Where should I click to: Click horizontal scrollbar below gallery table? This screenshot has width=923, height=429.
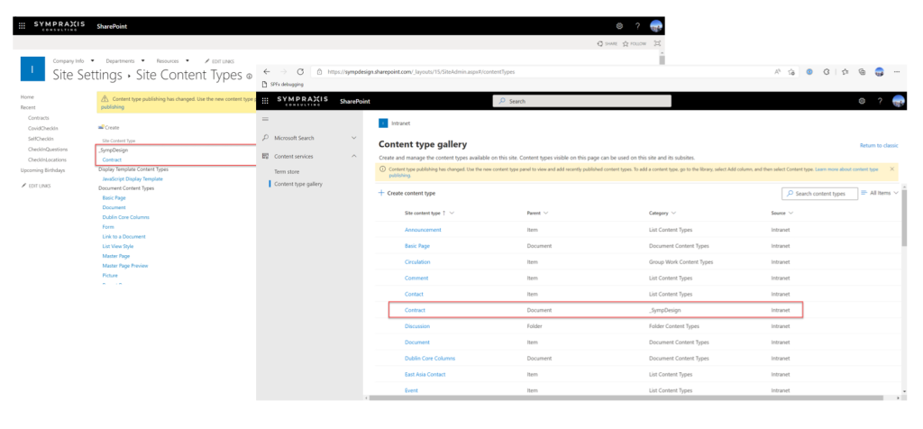tap(627, 397)
